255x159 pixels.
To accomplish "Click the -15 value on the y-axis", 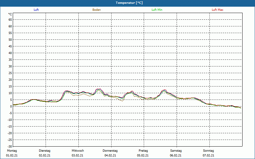I will click(x=10, y=126).
